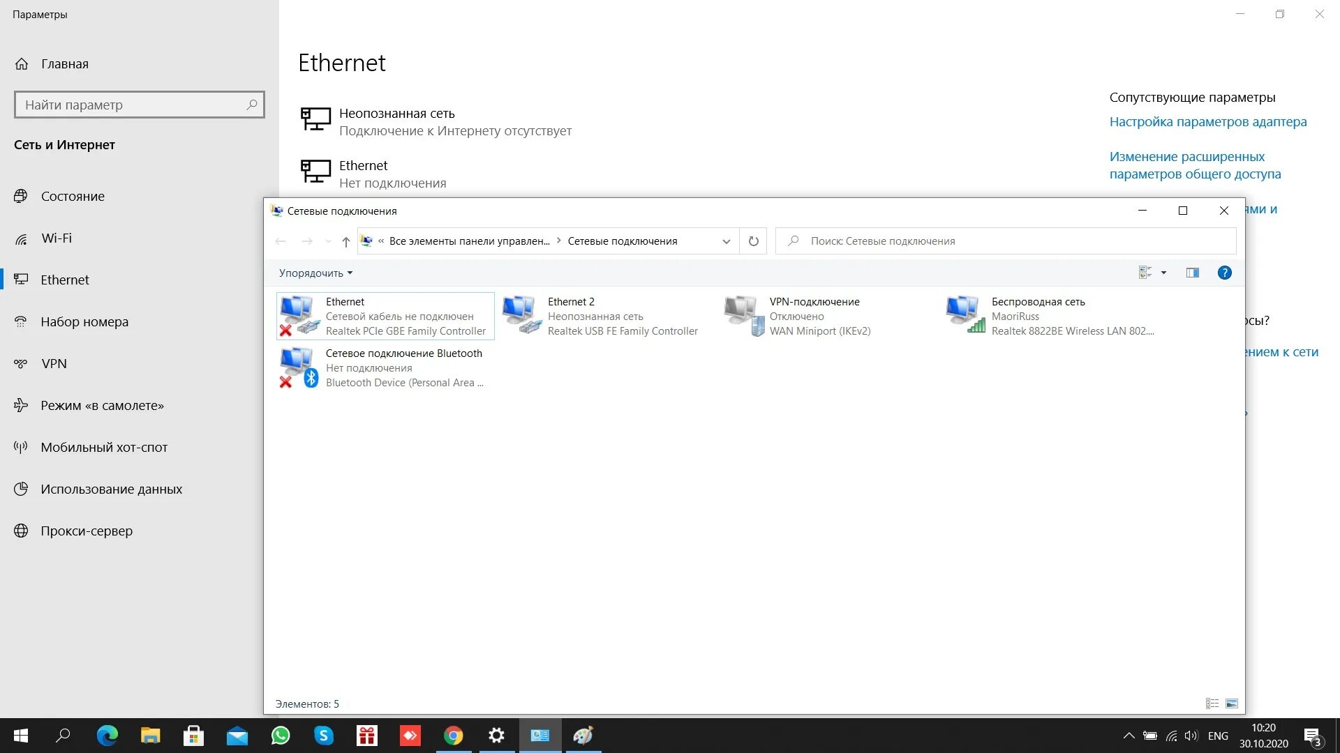Open Ethernet Нет подключения entry in Settings
The height and width of the screenshot is (753, 1340).
(373, 174)
